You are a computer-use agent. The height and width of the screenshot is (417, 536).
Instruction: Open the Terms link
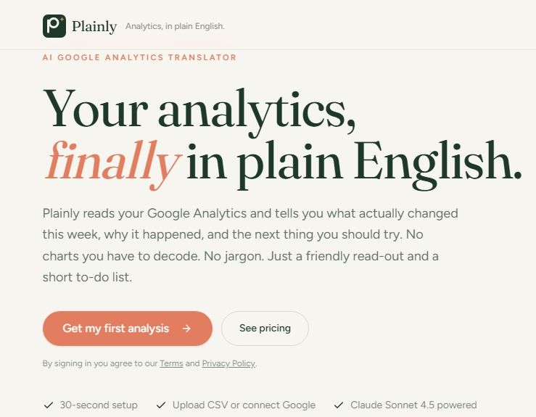171,363
